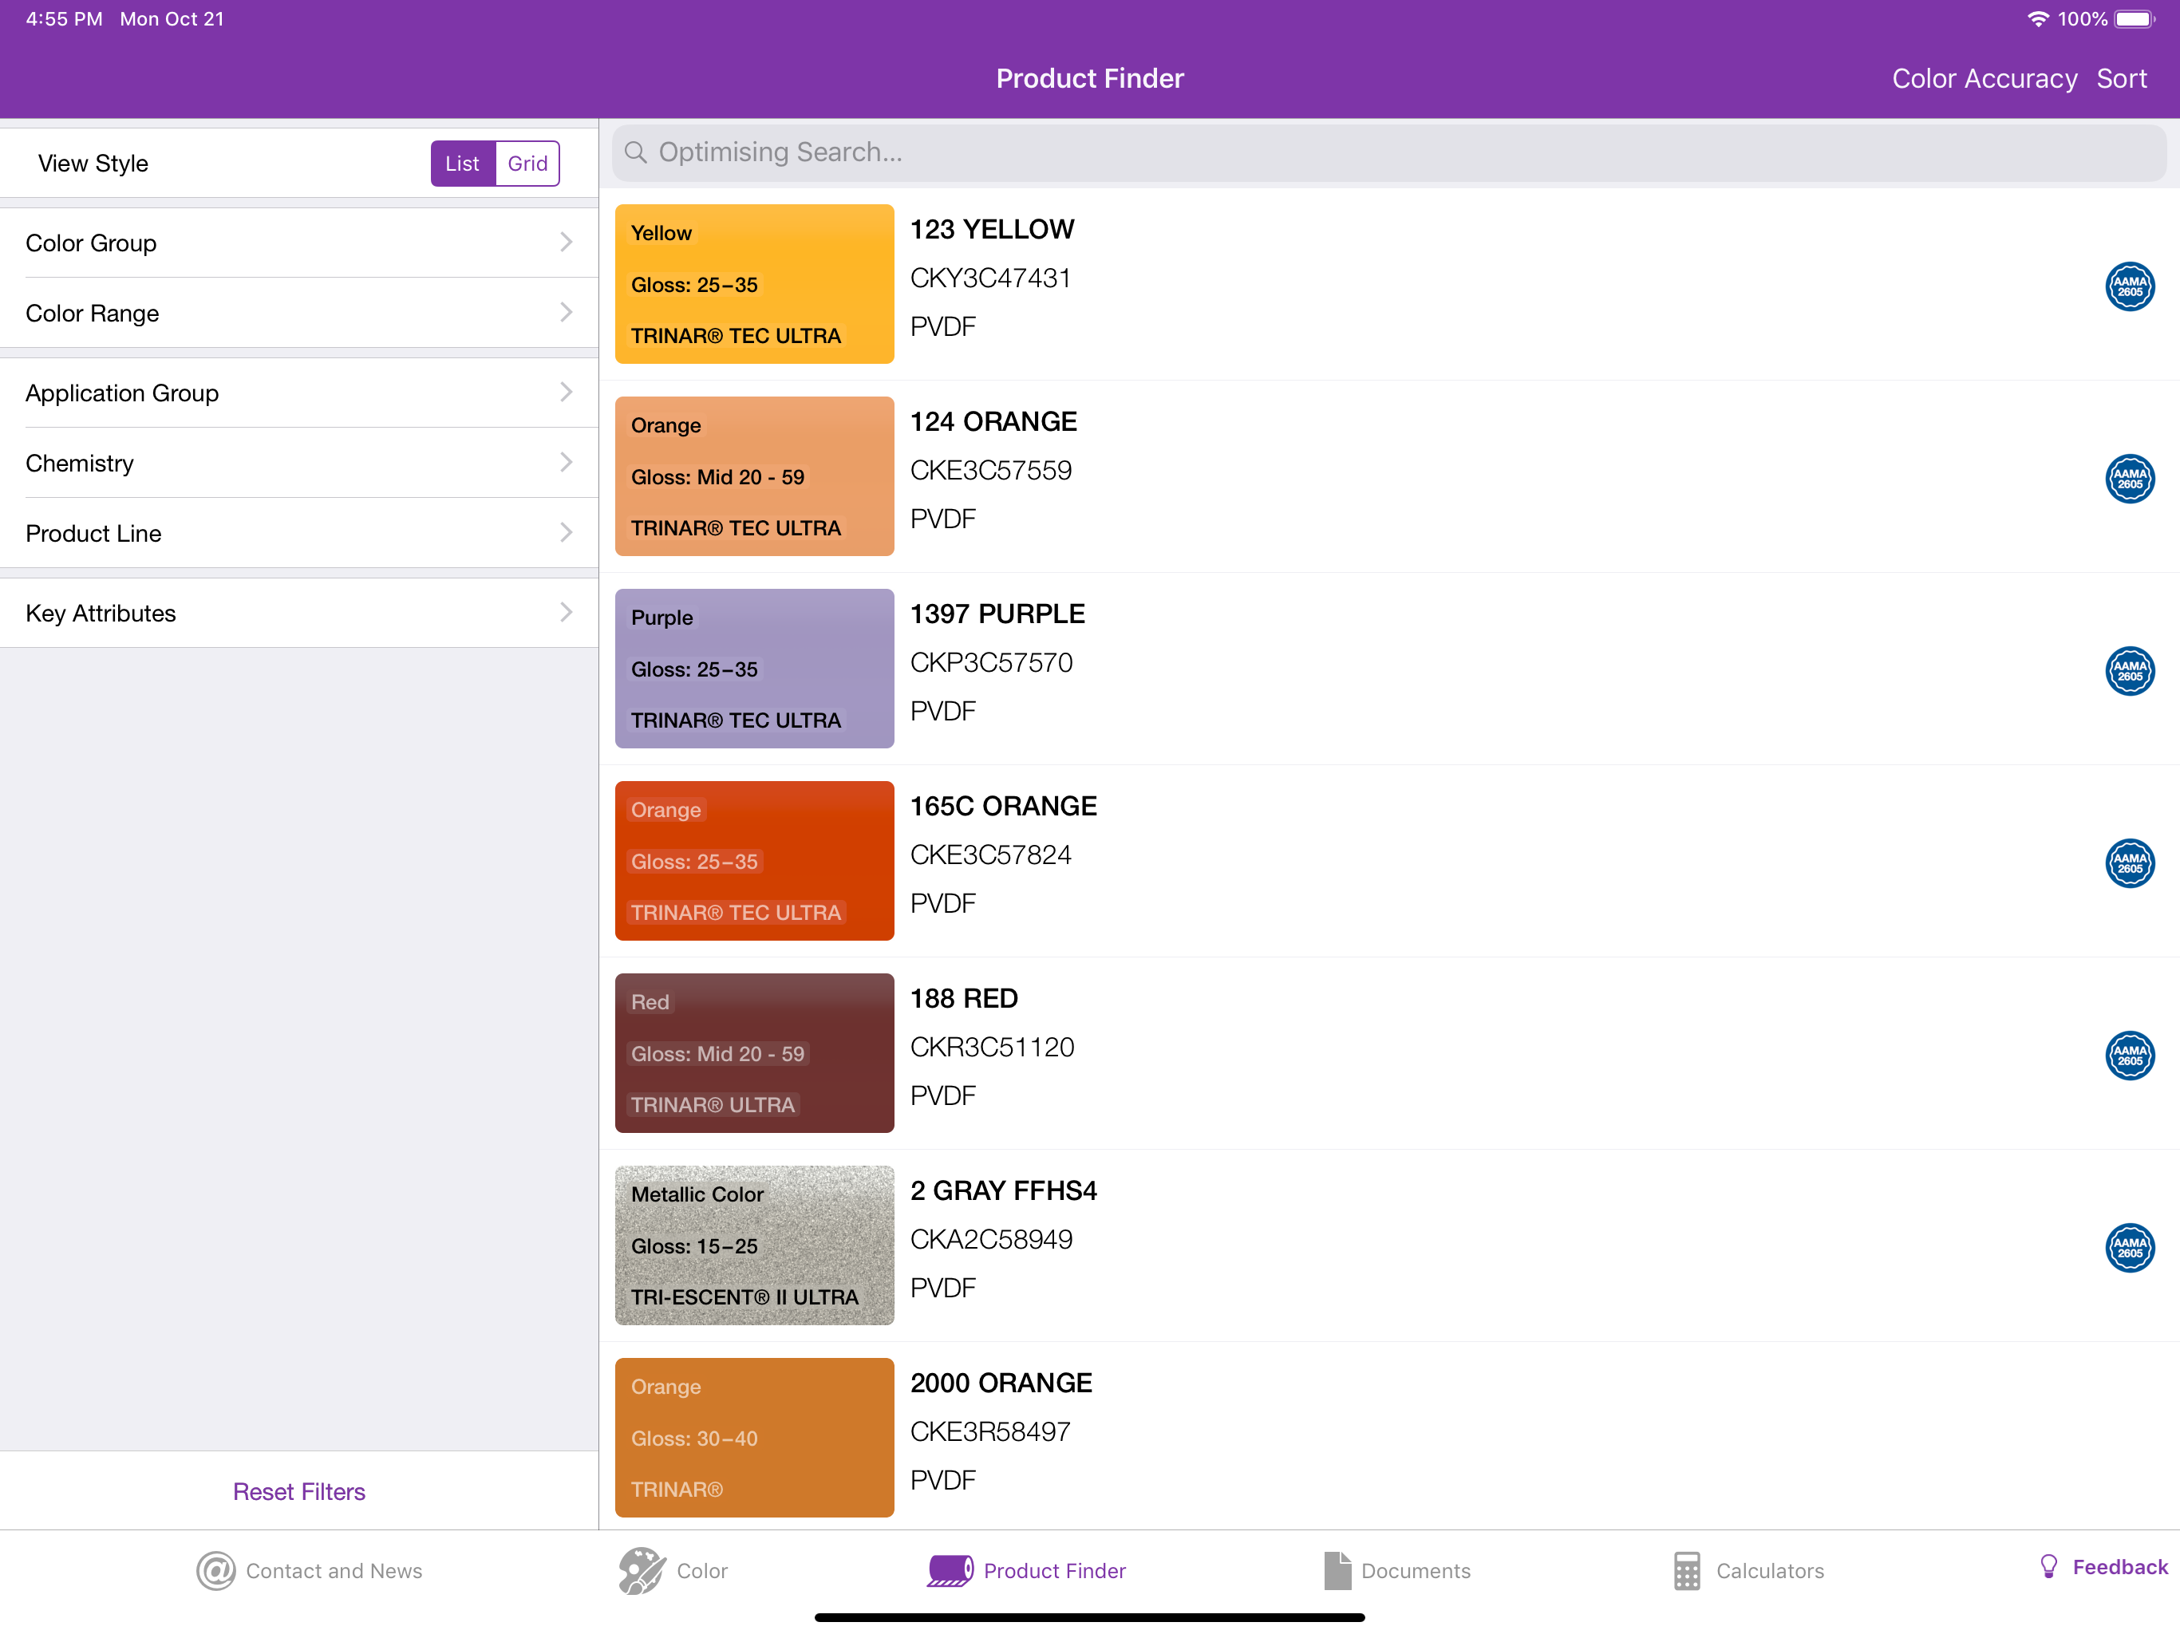Viewport: 2180px width, 1634px height.
Task: Expand the Product Line filter
Action: click(x=298, y=533)
